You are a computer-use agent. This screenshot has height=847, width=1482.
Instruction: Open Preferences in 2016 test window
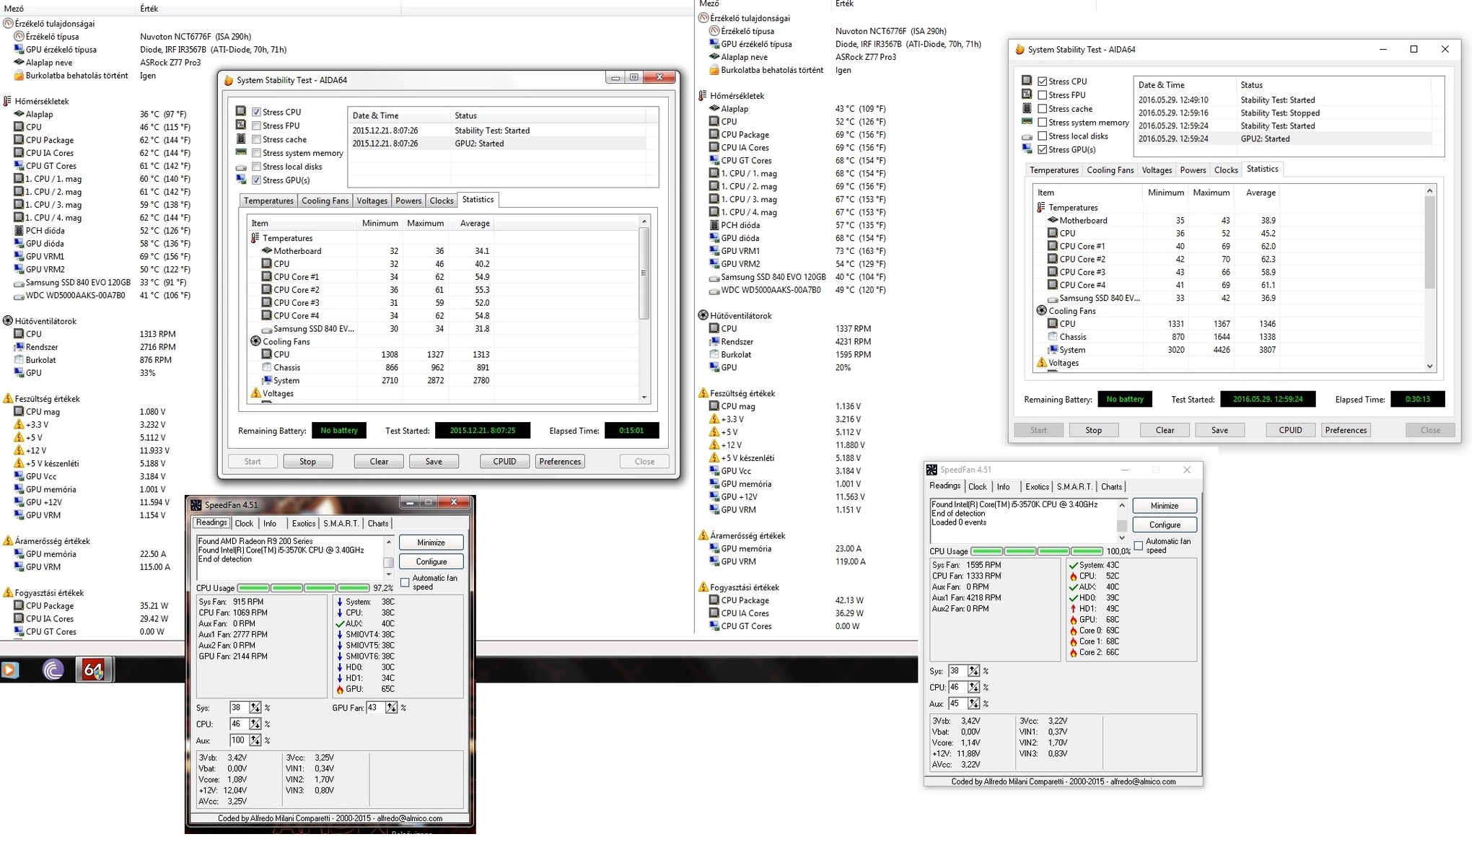[1346, 431]
